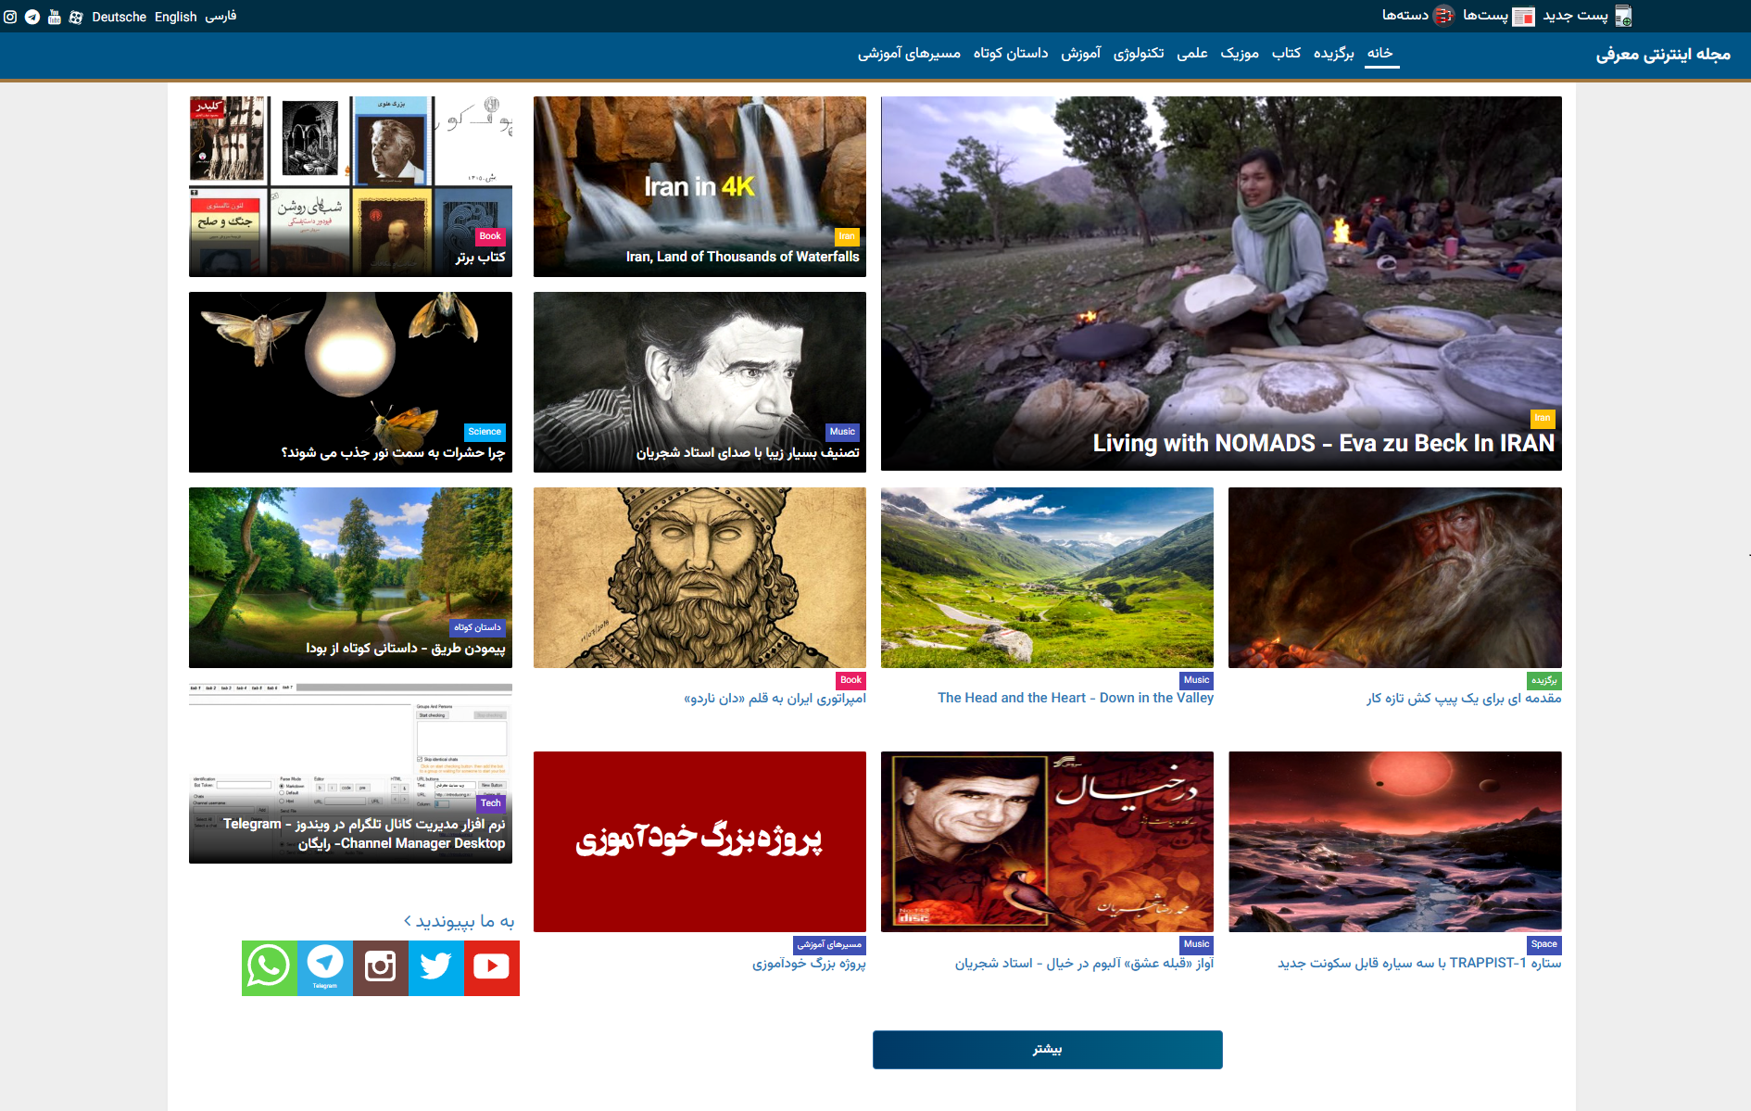Image resolution: width=1751 pixels, height=1111 pixels.
Task: Open the Instagram icon in top bar
Action: 10,17
